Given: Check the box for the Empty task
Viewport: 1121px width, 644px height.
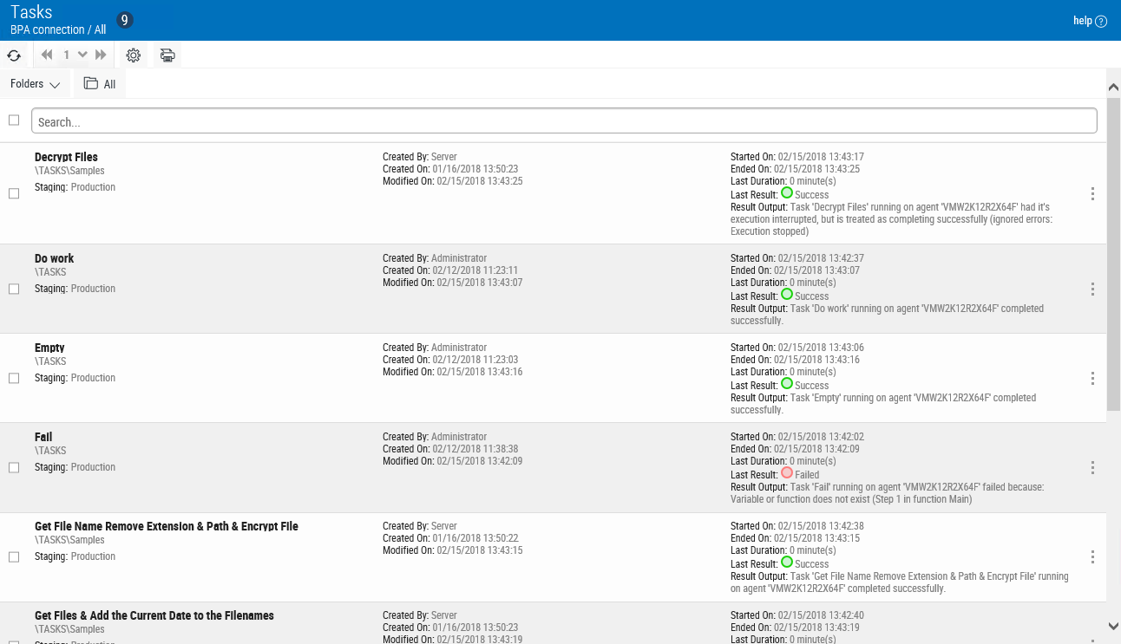Looking at the screenshot, I should click(x=14, y=379).
